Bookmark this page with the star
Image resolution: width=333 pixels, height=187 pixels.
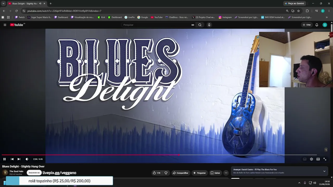point(298,11)
